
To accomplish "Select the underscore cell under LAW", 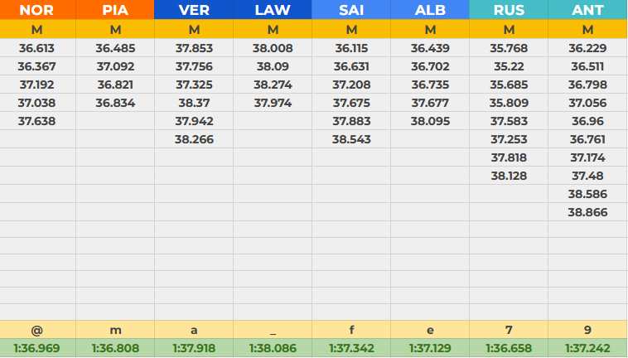I will point(273,330).
